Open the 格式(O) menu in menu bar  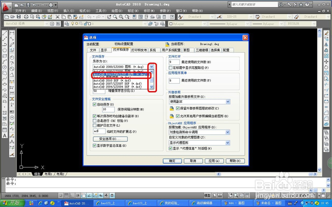coord(85,11)
